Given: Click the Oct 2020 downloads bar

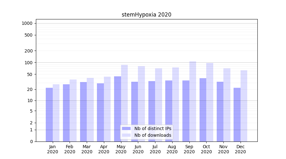Looking at the screenshot, I should [210, 102].
